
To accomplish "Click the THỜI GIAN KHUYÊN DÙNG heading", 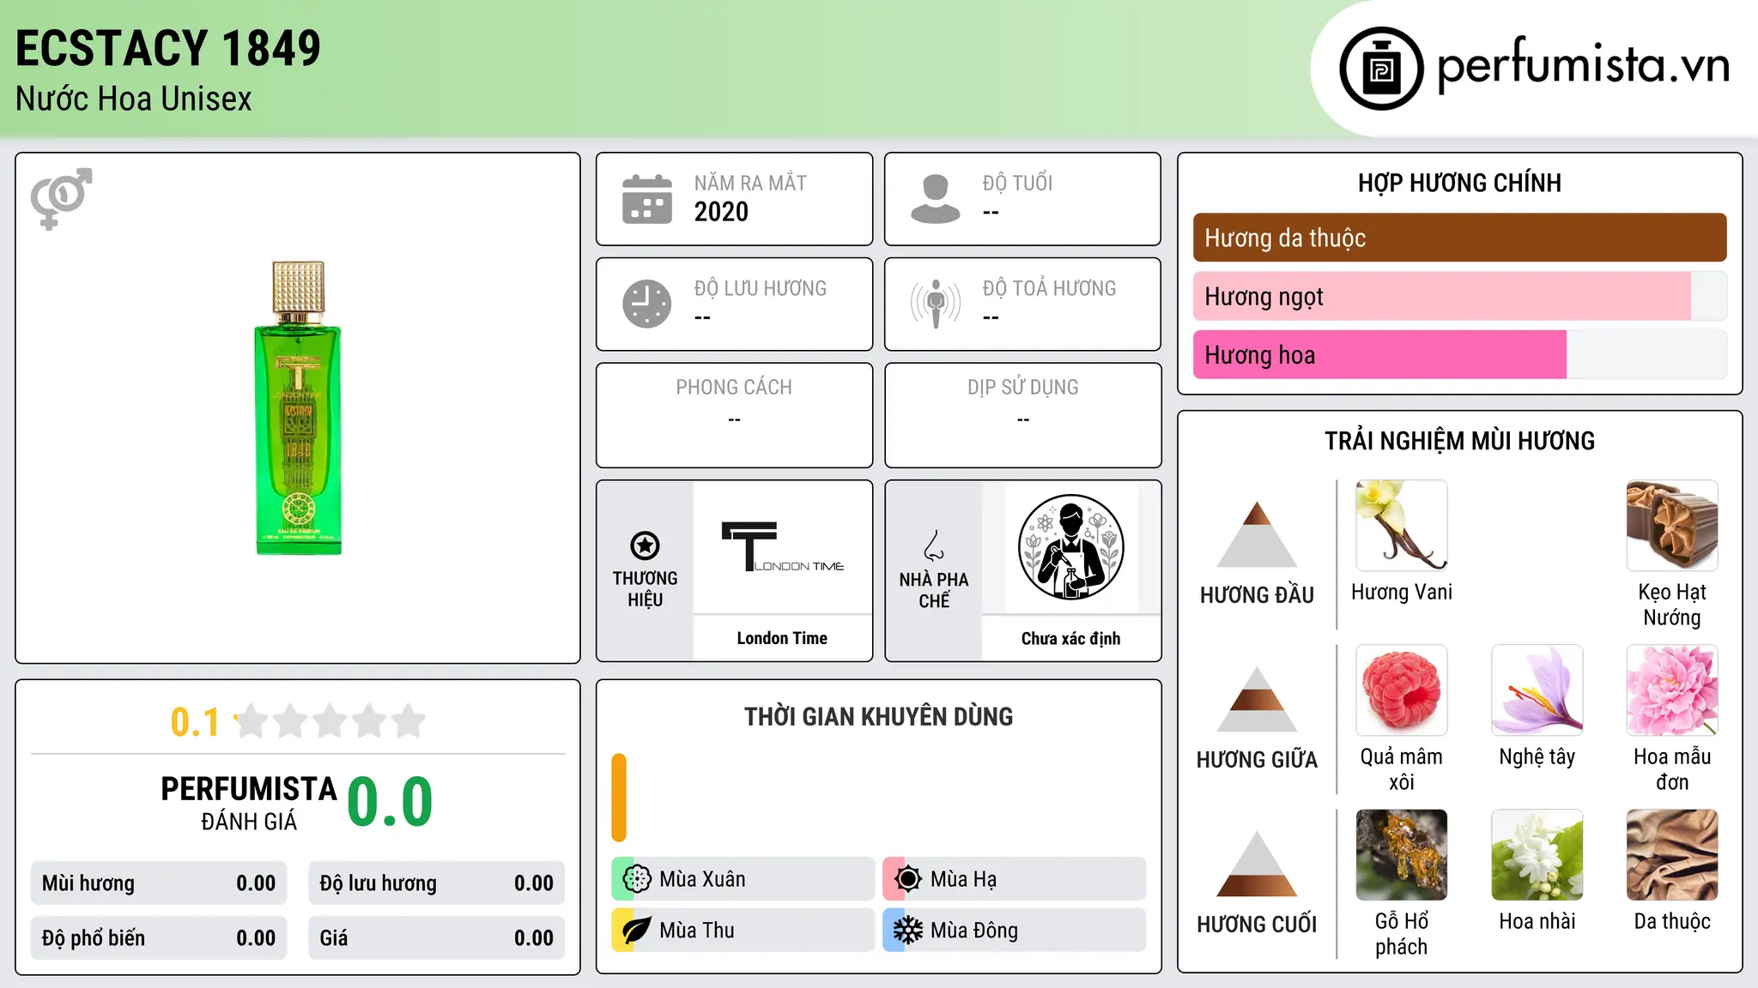I will (x=878, y=716).
